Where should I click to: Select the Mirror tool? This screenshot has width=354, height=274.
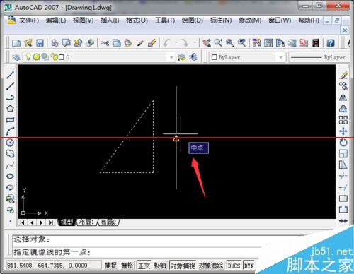343,97
